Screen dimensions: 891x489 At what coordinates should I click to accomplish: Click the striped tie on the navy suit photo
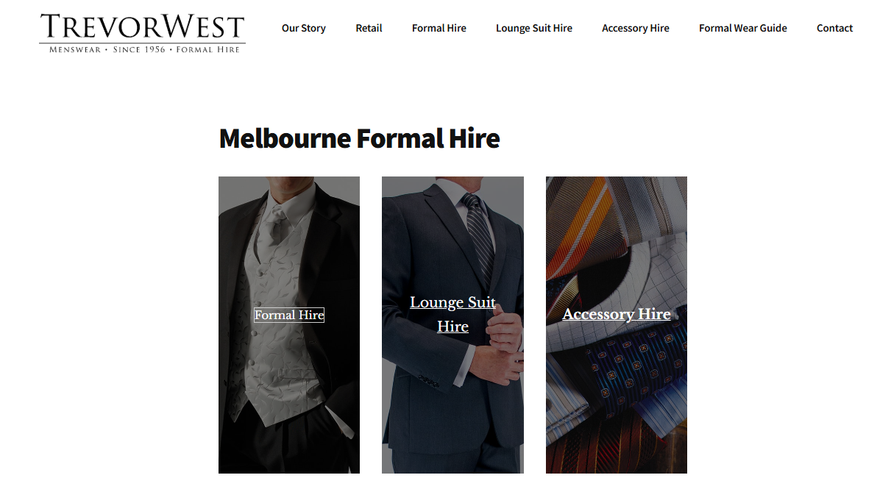coord(478,235)
